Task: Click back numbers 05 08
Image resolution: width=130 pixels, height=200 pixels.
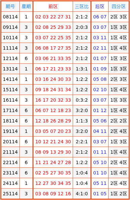Action: click(x=100, y=79)
